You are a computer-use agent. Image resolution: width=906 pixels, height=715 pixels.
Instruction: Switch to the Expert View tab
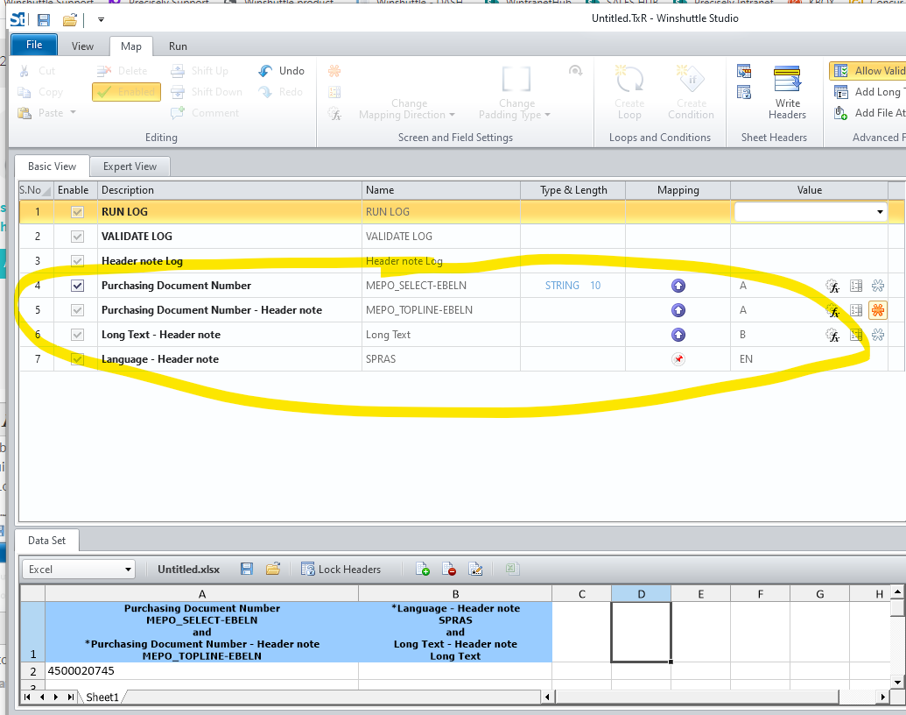pyautogui.click(x=130, y=166)
